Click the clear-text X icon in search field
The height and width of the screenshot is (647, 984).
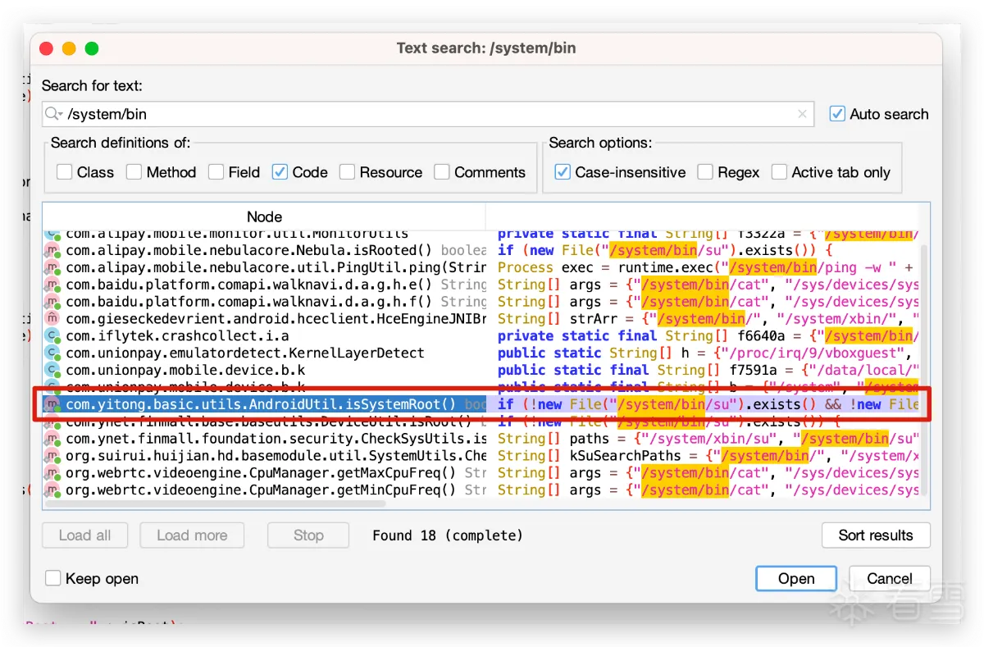[802, 115]
